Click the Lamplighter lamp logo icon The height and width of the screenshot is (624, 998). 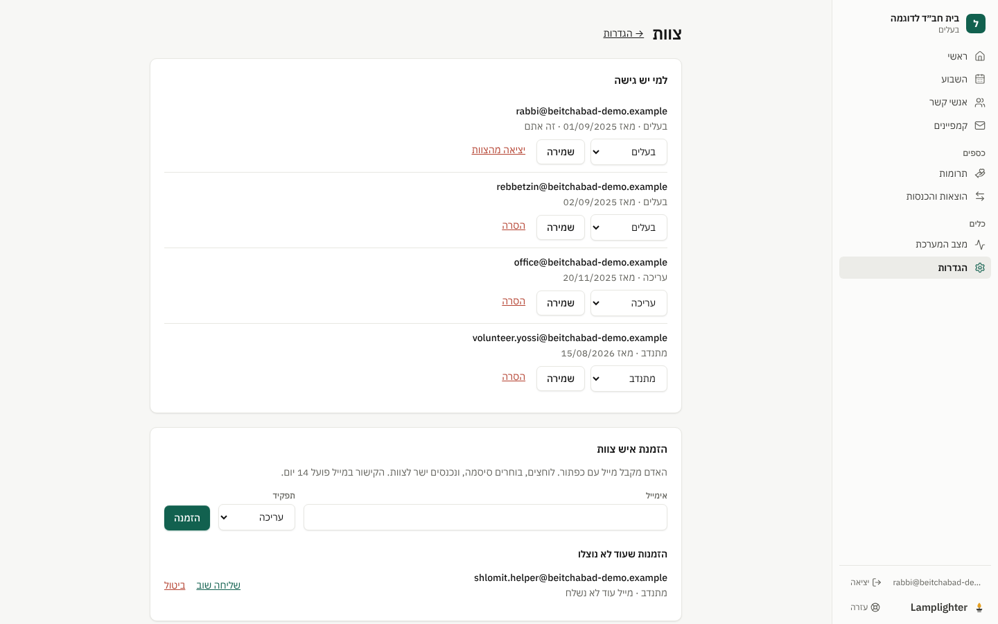(979, 607)
